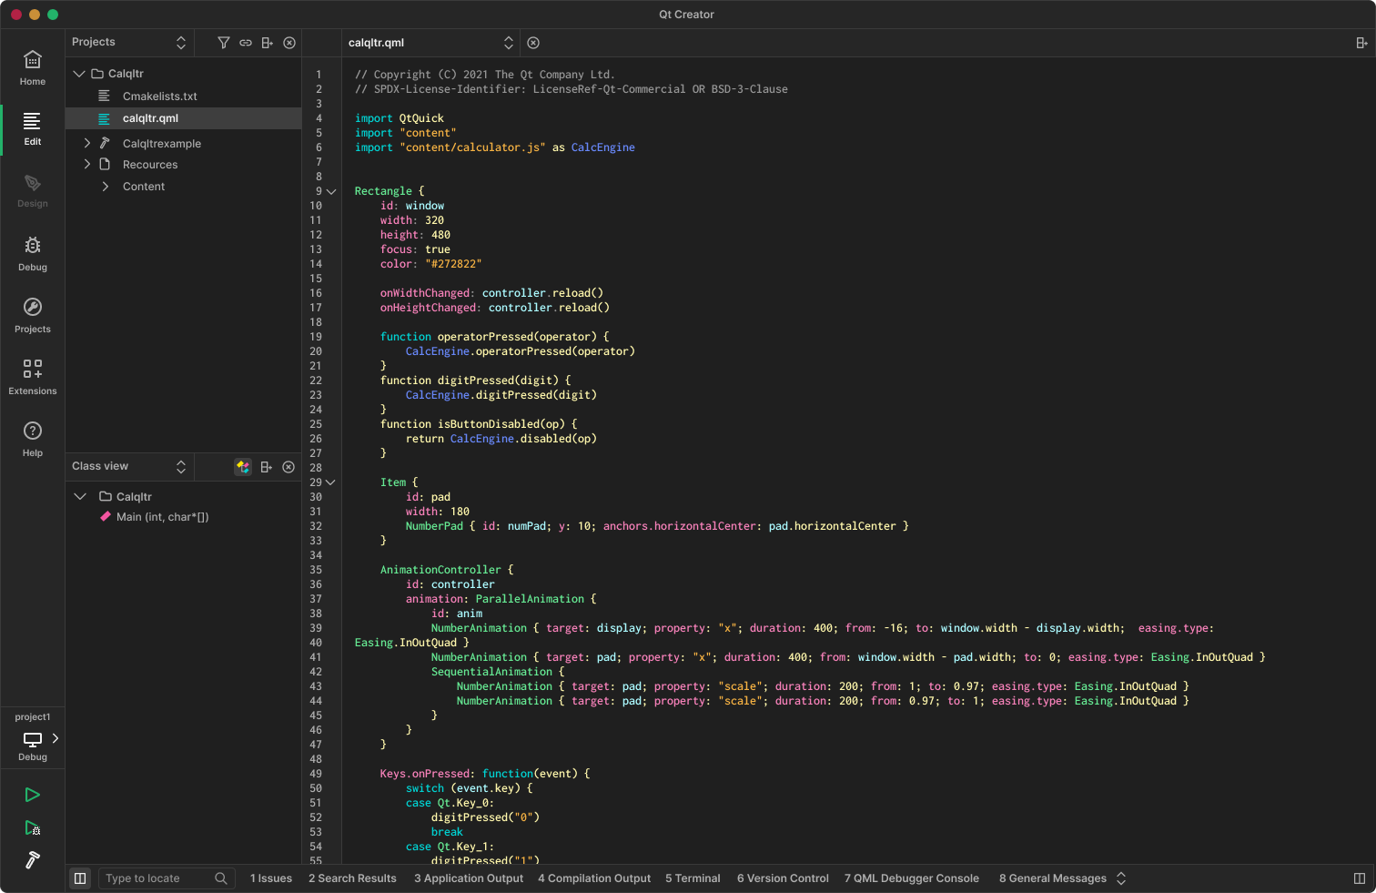This screenshot has height=893, width=1376.
Task: Click the Run (play) button
Action: [x=33, y=795]
